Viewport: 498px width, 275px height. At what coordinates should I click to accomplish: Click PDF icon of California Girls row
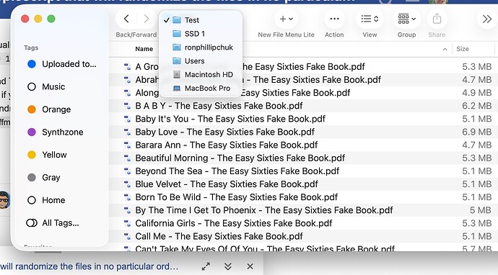127,223
